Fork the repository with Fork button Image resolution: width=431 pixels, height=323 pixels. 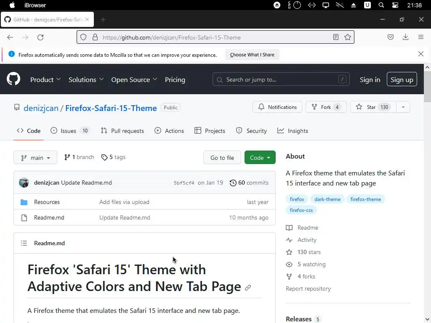pyautogui.click(x=326, y=107)
